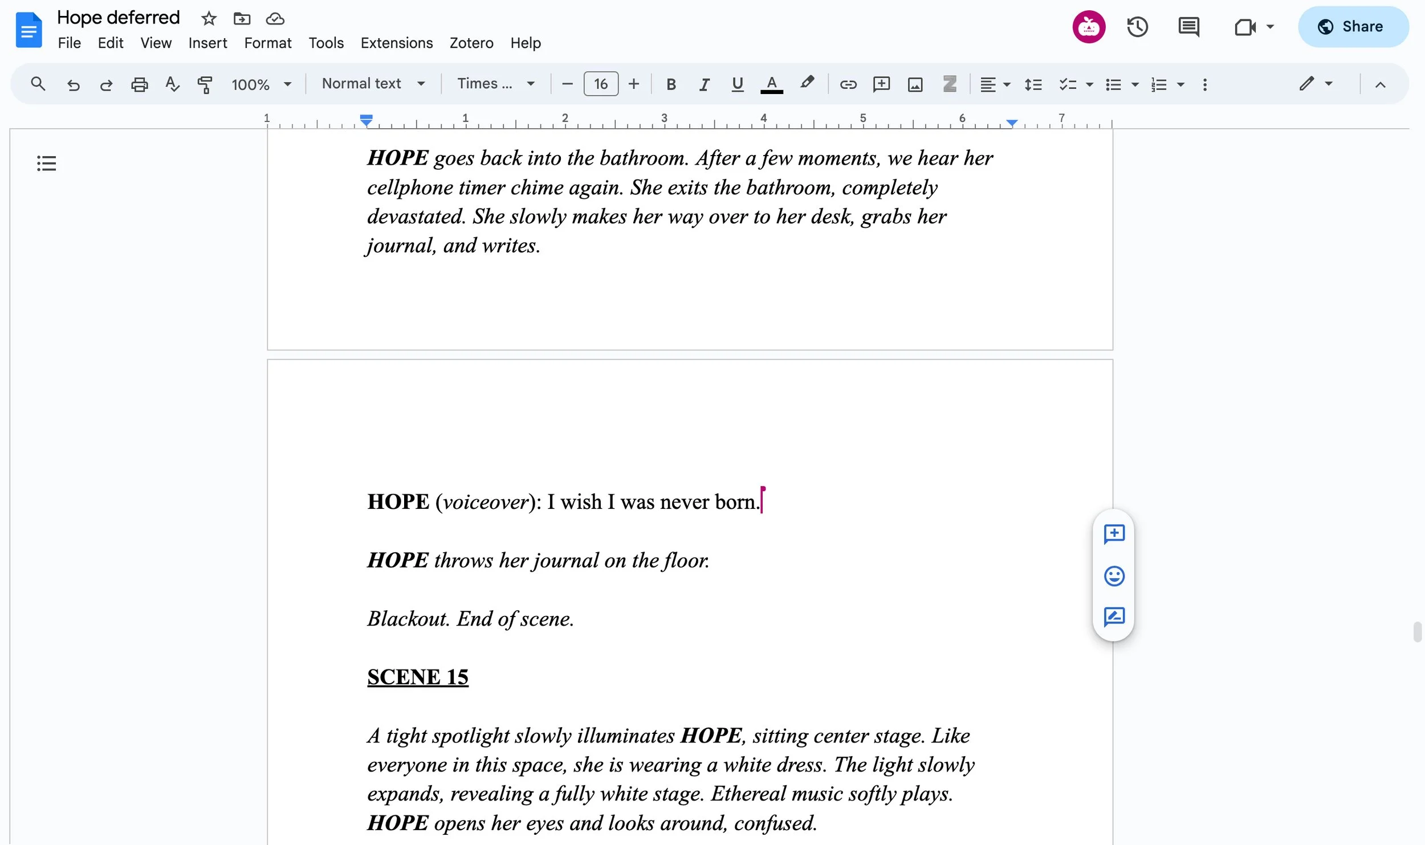
Task: Open the Zotero menu
Action: pos(471,43)
